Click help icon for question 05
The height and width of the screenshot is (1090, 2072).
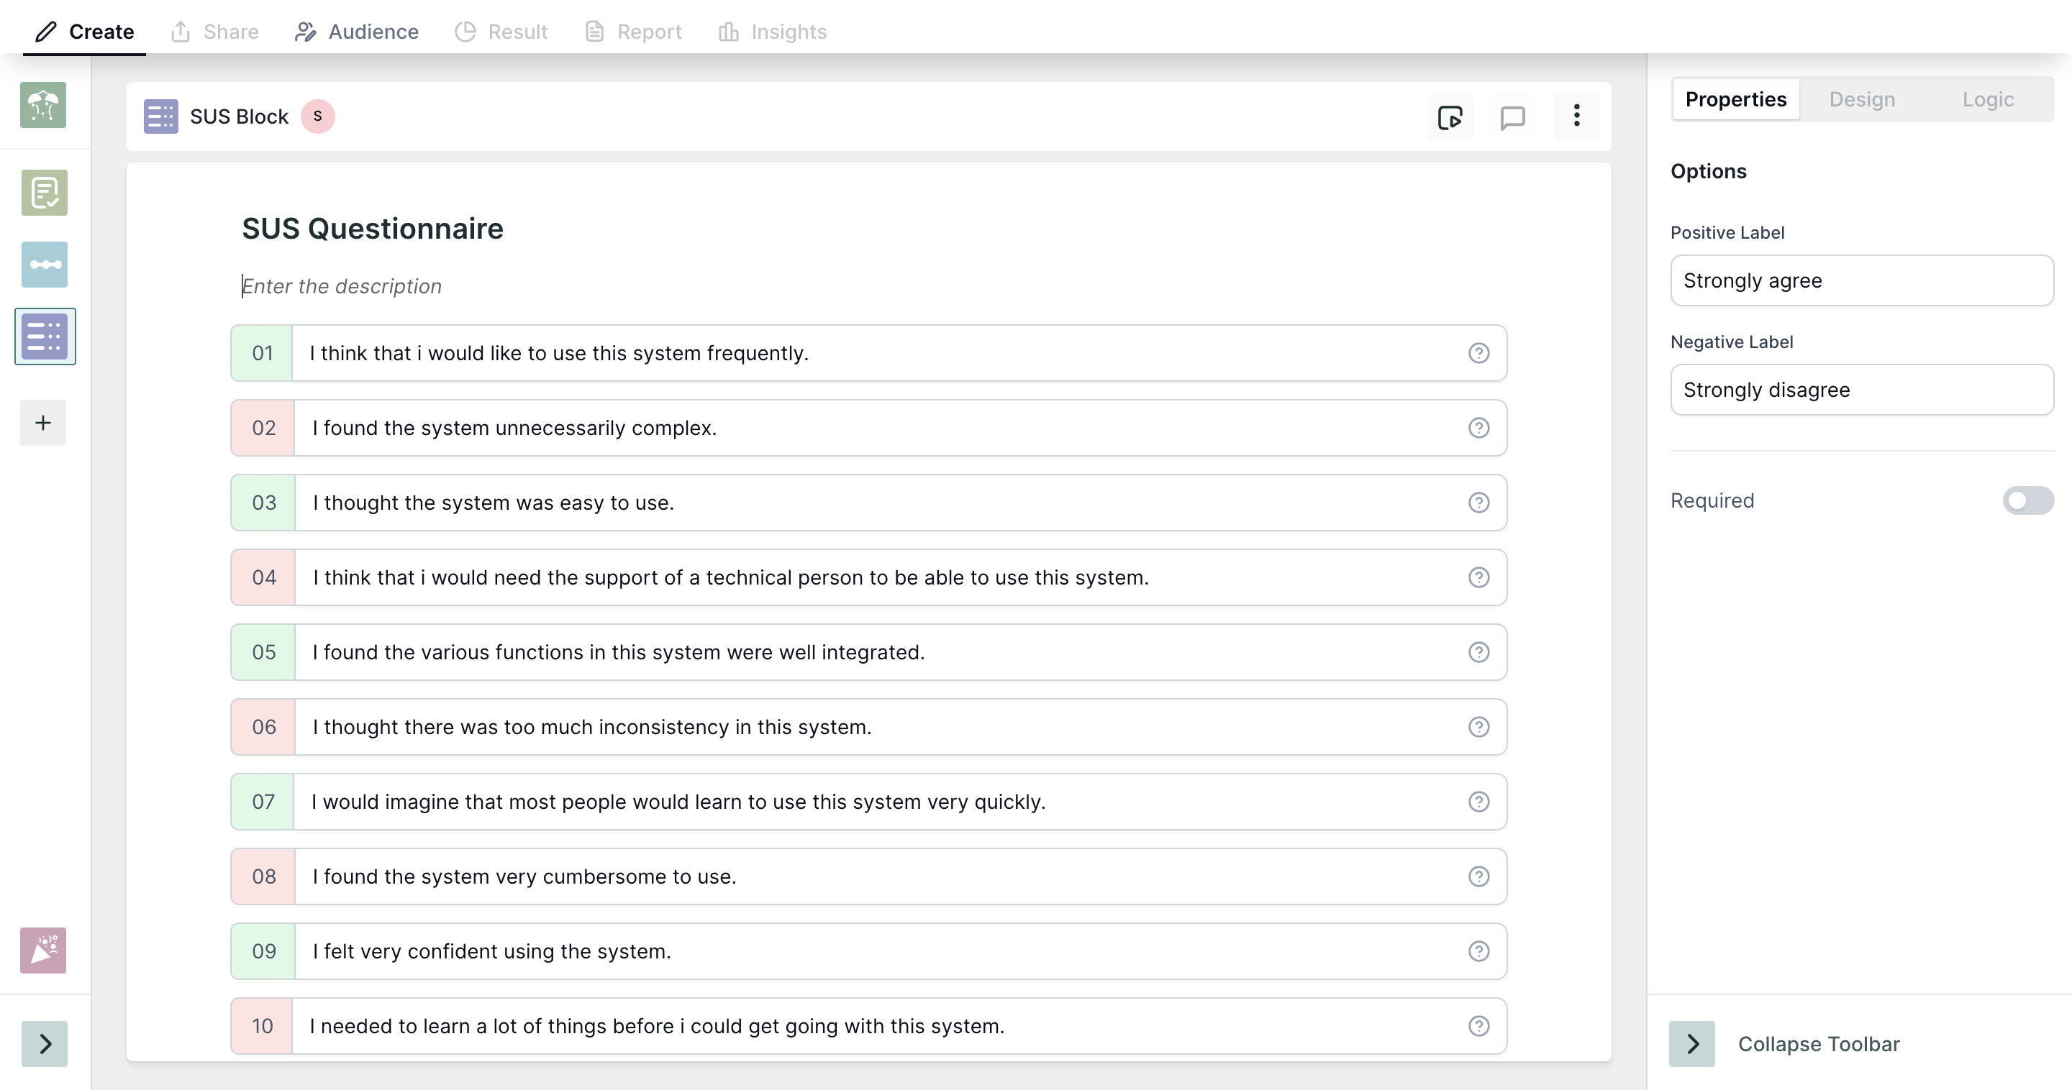pyautogui.click(x=1478, y=652)
